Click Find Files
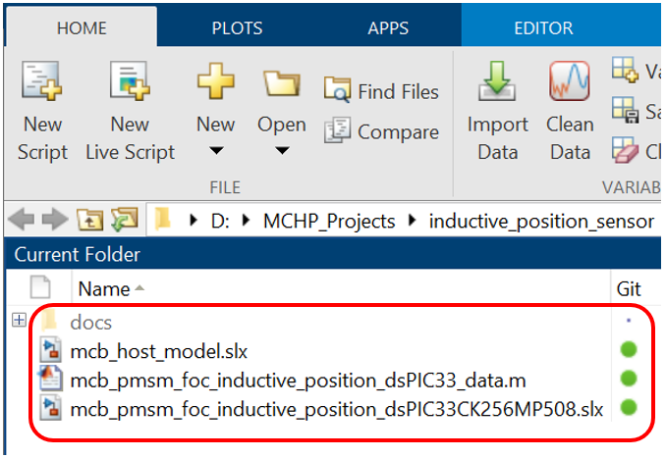Viewport: 666px width, 458px height. [x=381, y=91]
